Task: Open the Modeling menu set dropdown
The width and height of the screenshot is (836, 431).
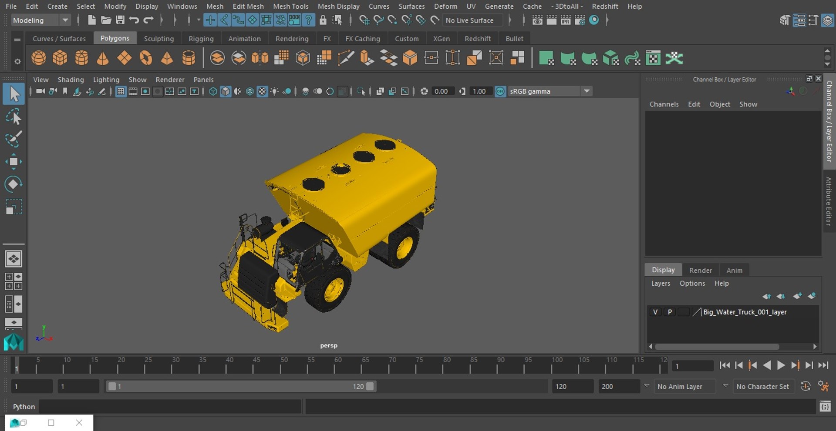Action: point(40,20)
